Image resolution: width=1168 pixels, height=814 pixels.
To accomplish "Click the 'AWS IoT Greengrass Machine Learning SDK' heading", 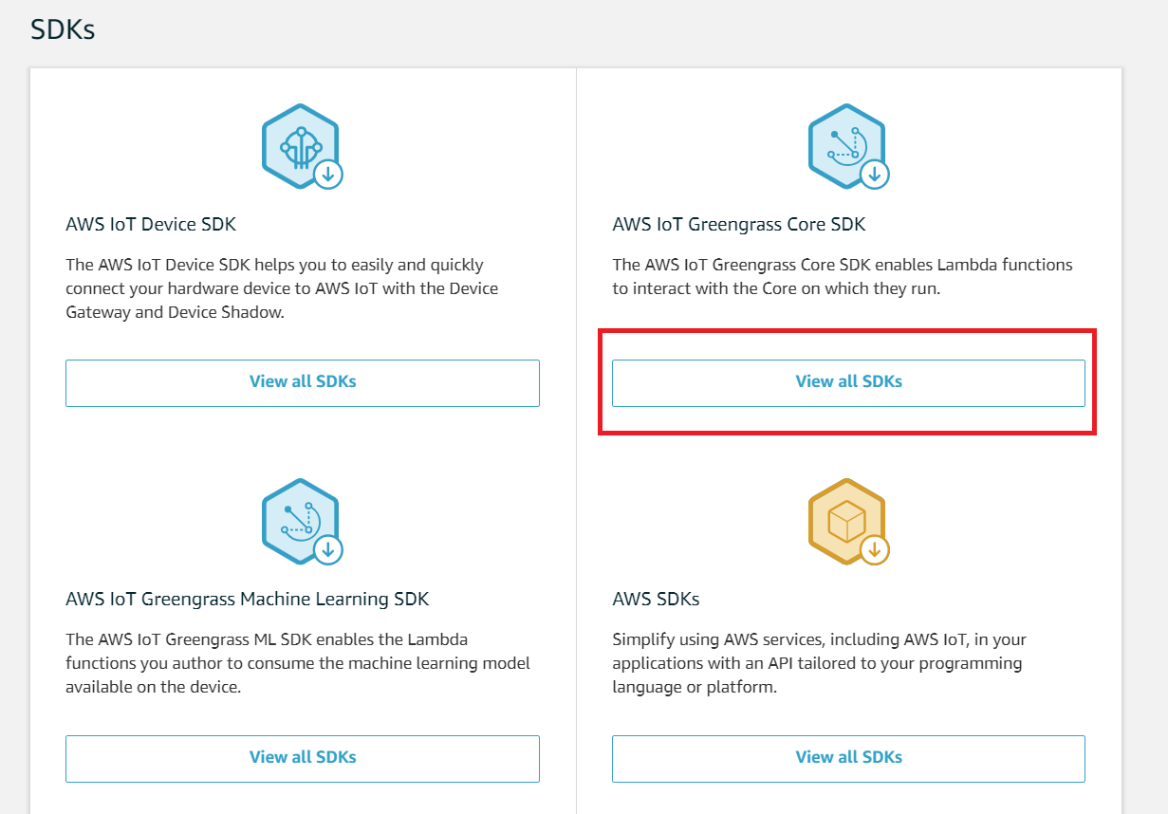I will [x=248, y=600].
